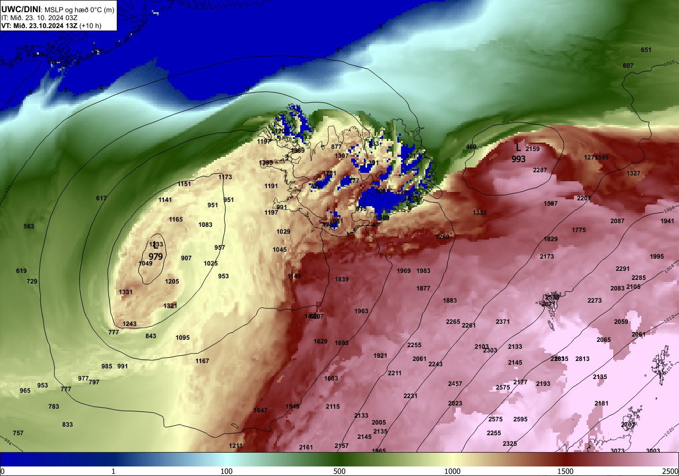Screen dimensions: 679x476
Task: Click the height value 1149
Action: pos(294,276)
